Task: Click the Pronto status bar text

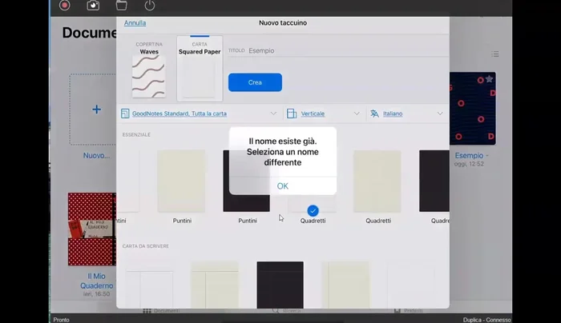Action: [61, 320]
